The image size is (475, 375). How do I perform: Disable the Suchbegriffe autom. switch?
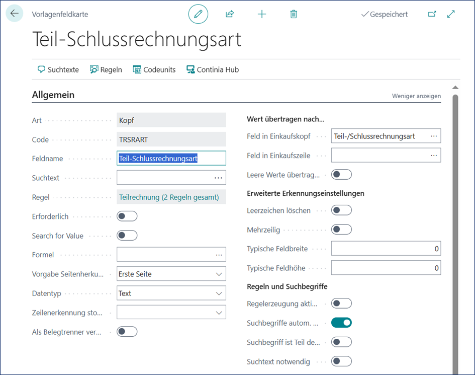click(x=341, y=323)
